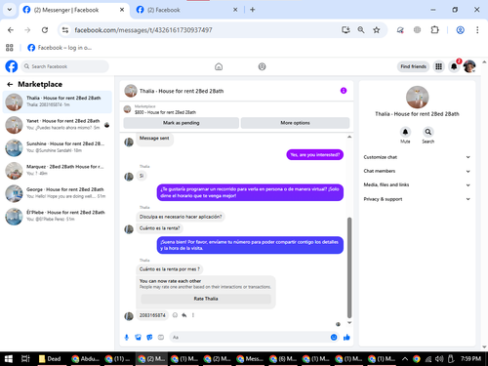
Task: View site information icon in address bar
Action: (65, 30)
